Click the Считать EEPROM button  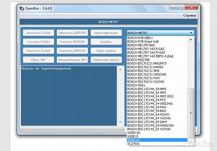[x=72, y=42]
